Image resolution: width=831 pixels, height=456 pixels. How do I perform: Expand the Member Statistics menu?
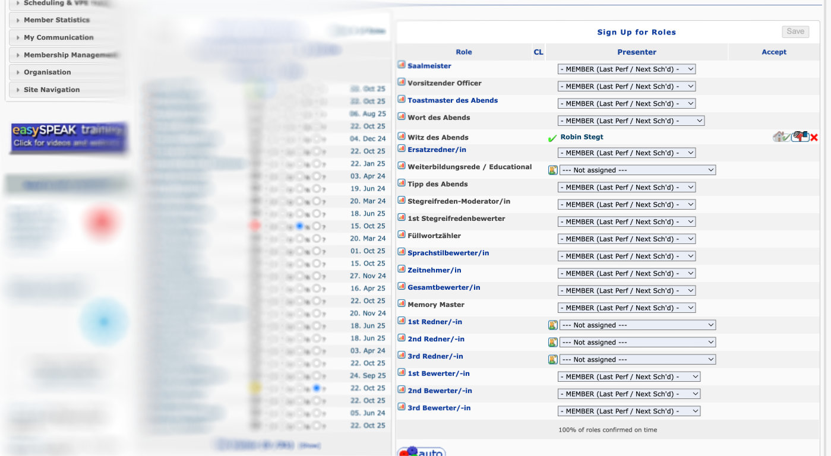(x=56, y=20)
